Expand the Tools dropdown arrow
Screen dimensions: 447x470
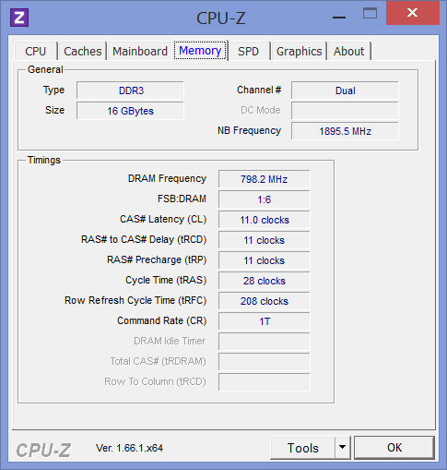342,448
